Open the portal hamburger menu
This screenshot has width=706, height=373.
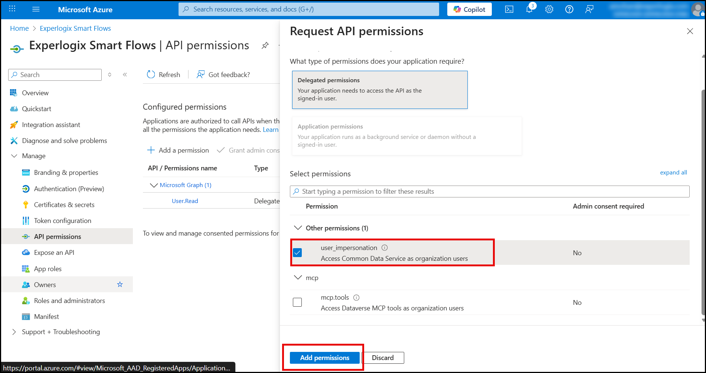[36, 9]
